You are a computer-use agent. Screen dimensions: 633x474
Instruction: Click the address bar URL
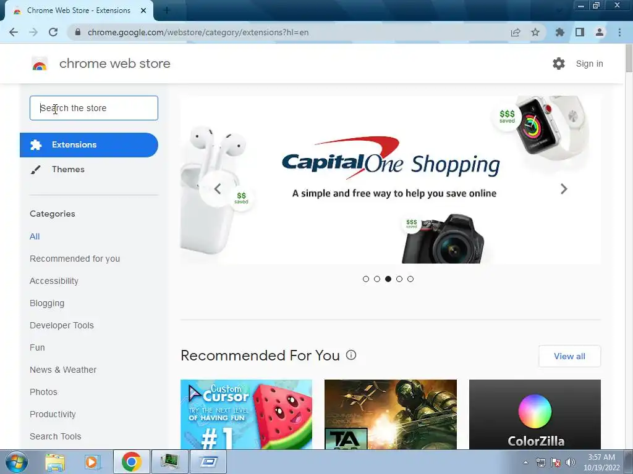click(x=198, y=32)
